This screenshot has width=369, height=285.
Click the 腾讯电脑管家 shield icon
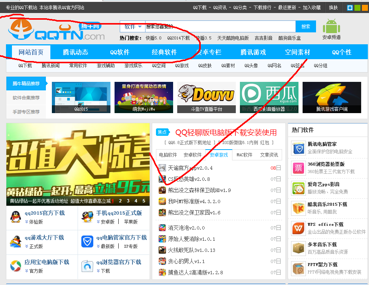[298, 148]
